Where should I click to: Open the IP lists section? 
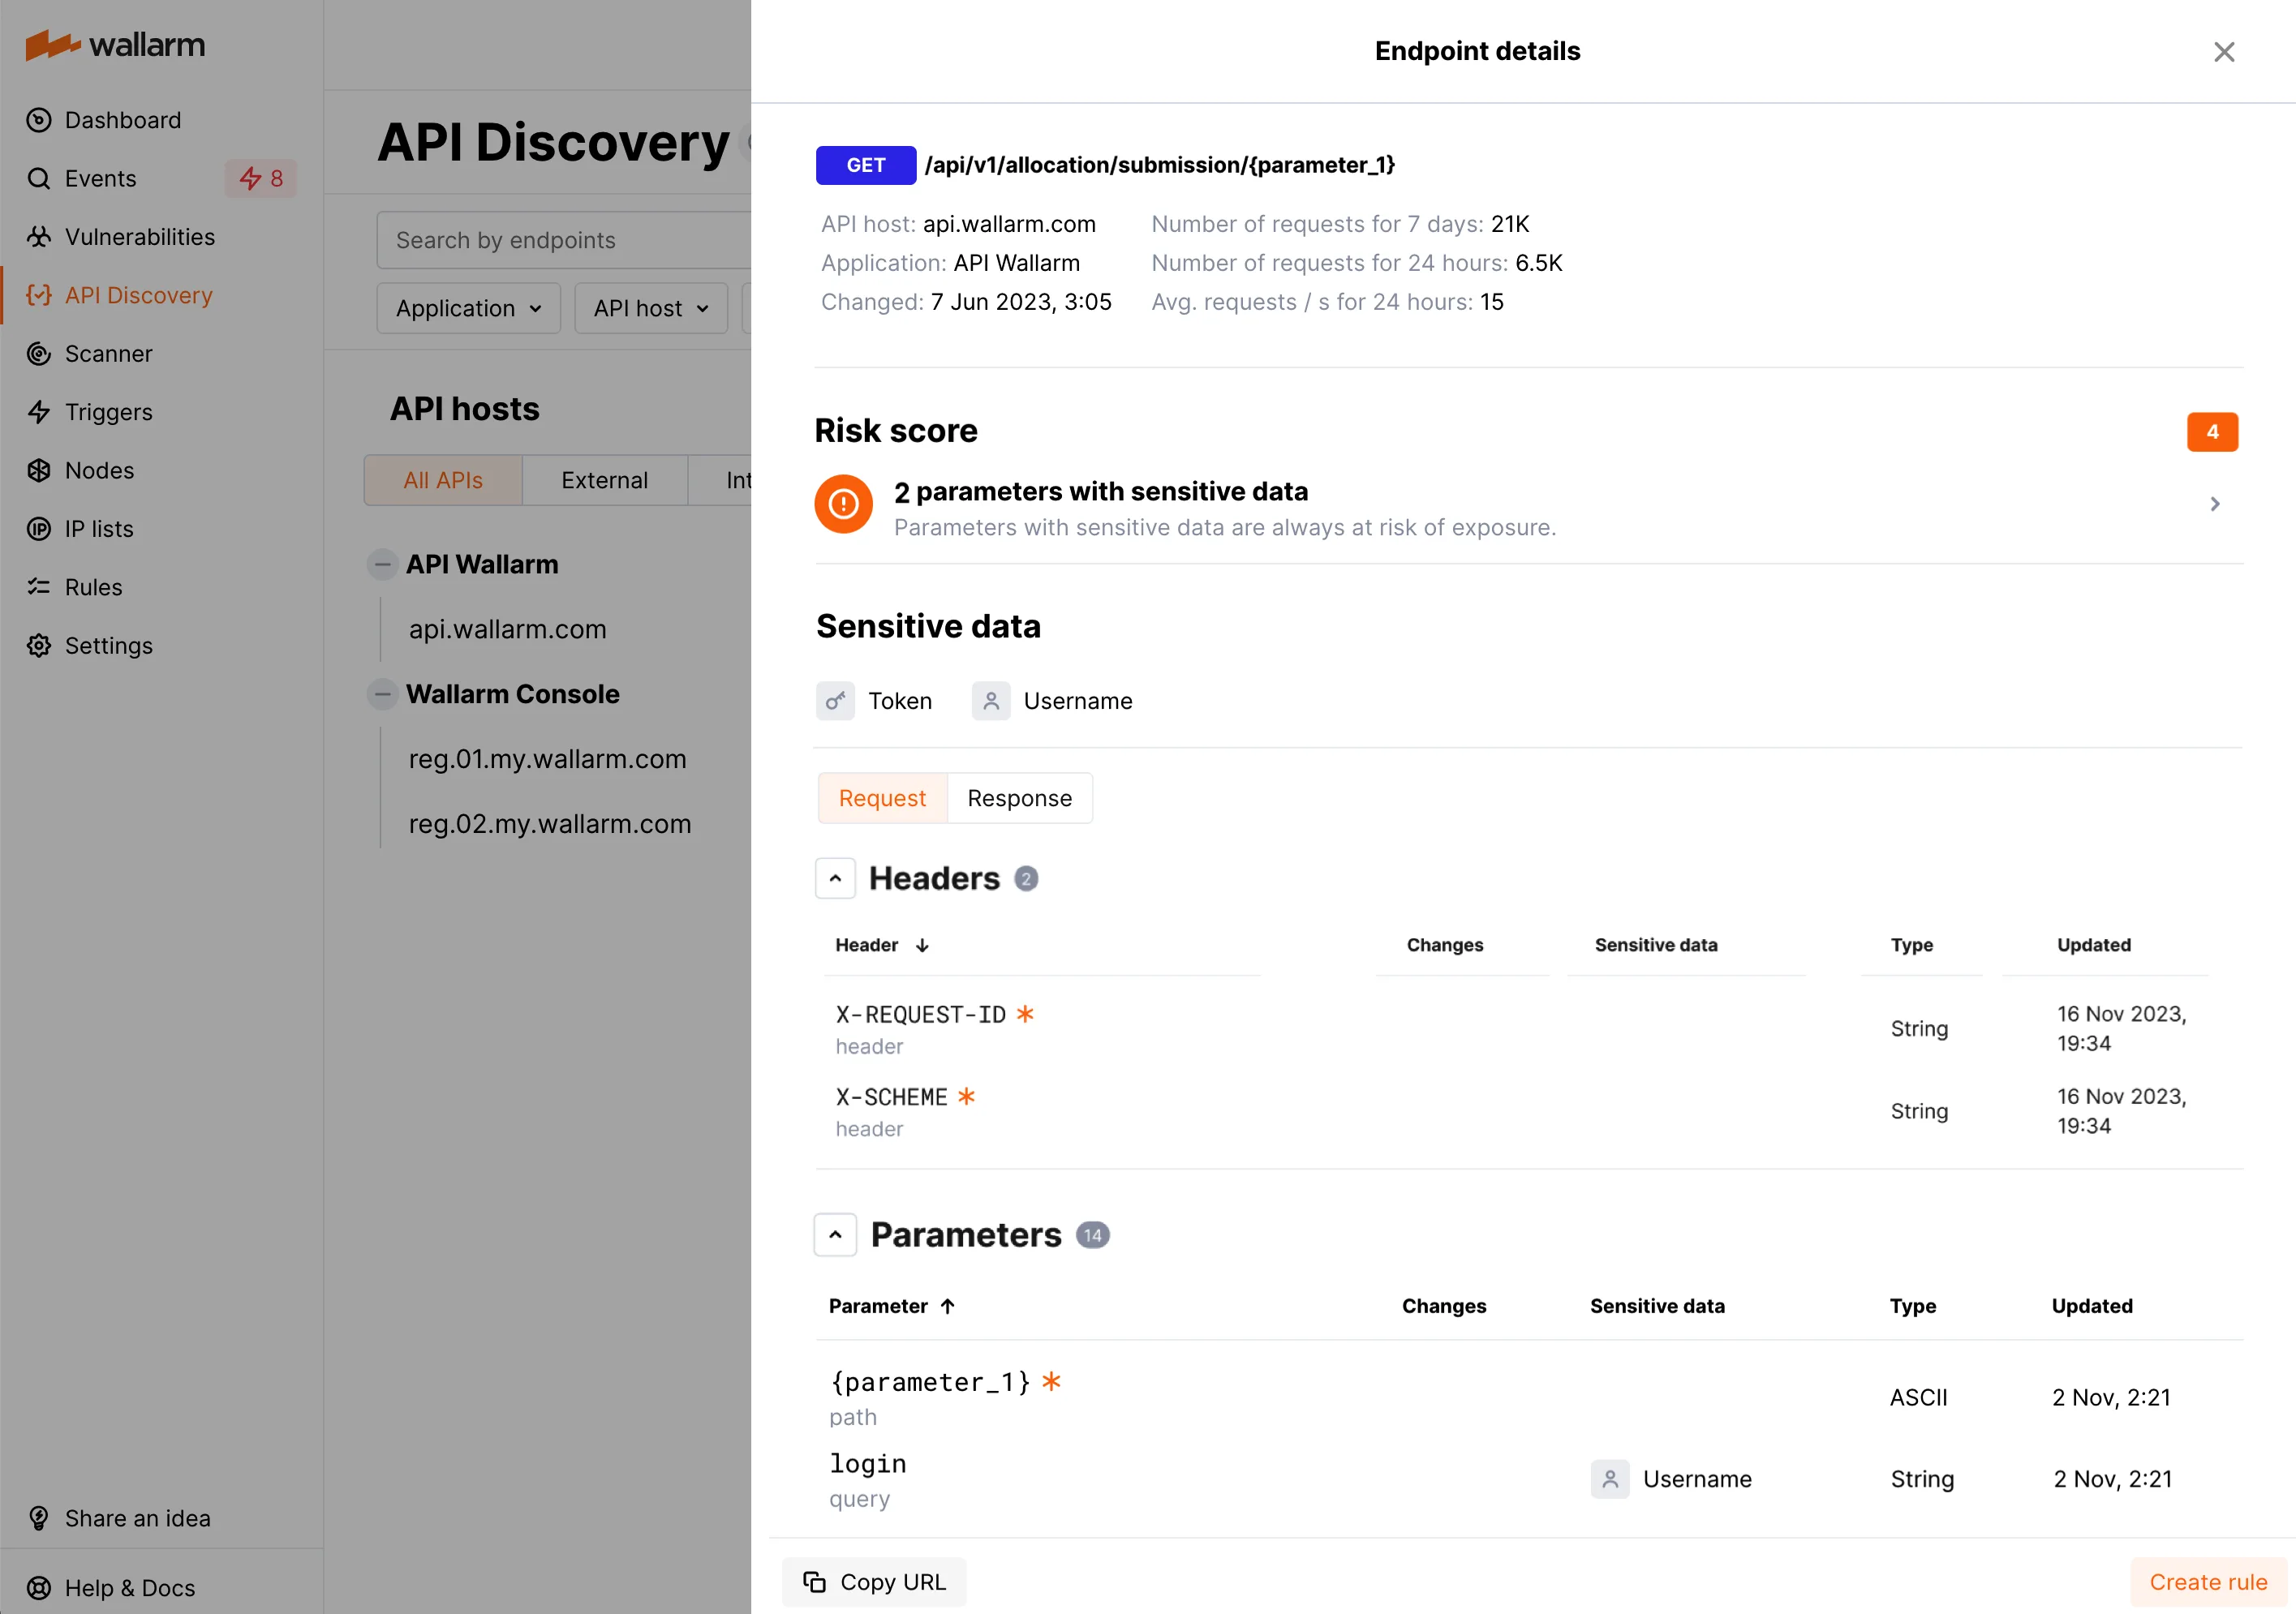click(97, 529)
